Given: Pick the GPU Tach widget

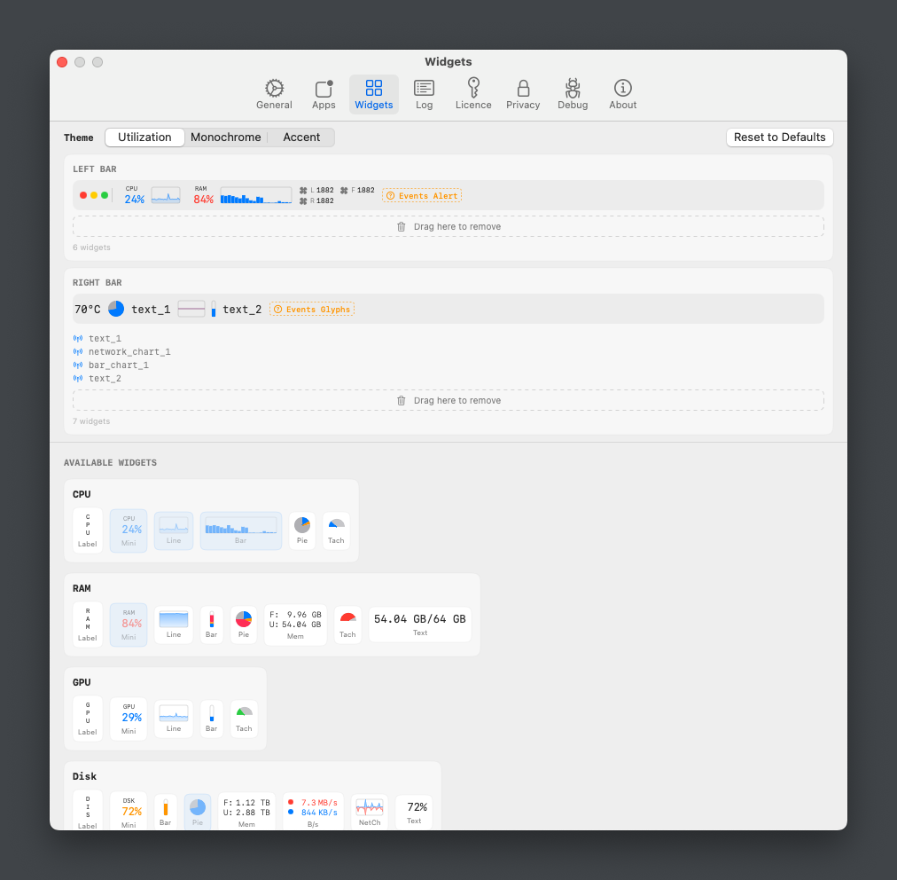Looking at the screenshot, I should 244,718.
